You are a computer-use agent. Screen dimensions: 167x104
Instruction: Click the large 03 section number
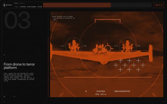pyautogui.click(x=17, y=20)
